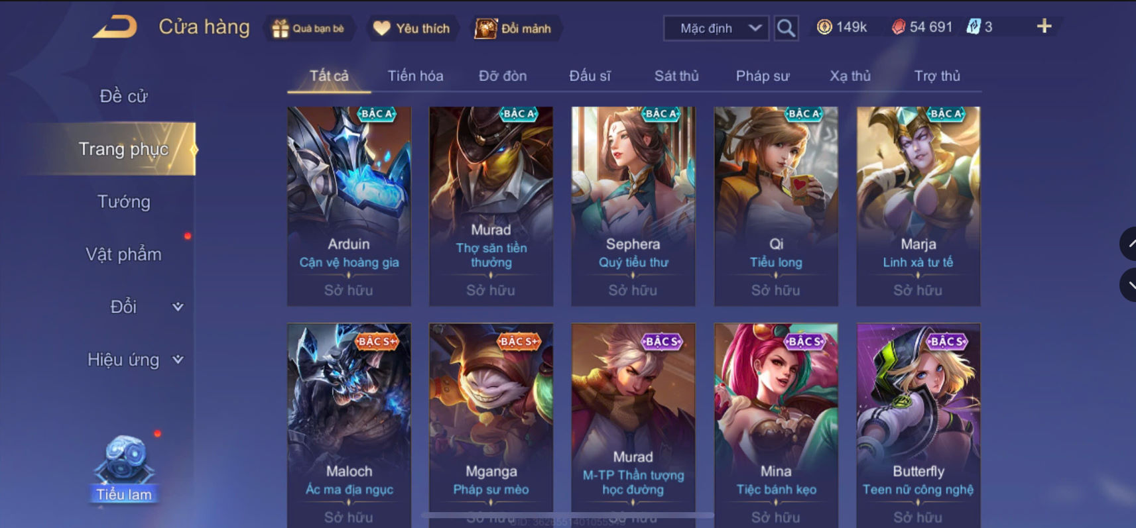
Task: Tap the red gem currency icon
Action: (898, 27)
